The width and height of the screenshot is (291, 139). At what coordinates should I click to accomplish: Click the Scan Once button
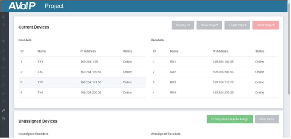267,119
